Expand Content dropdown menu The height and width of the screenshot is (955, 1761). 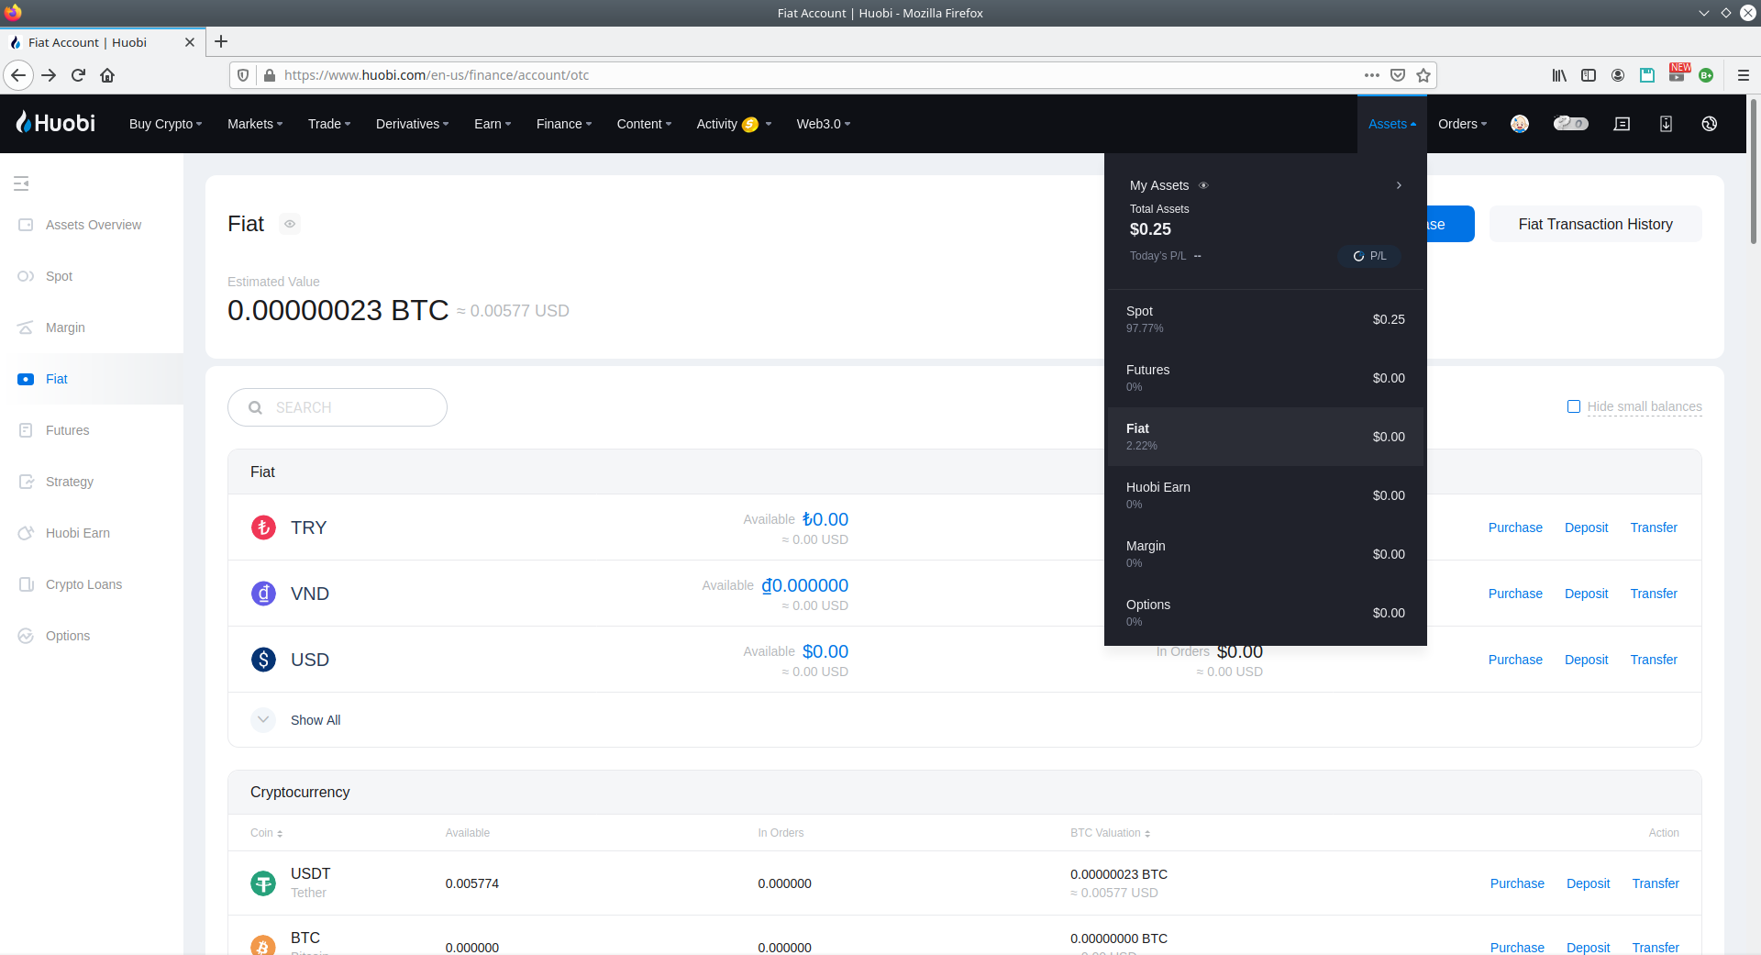(x=644, y=124)
